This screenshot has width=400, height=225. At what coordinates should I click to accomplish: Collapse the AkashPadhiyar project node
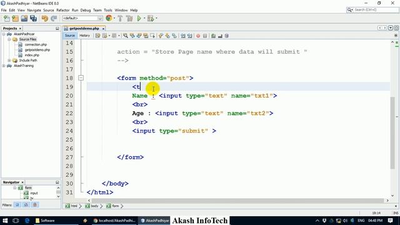tap(4, 34)
